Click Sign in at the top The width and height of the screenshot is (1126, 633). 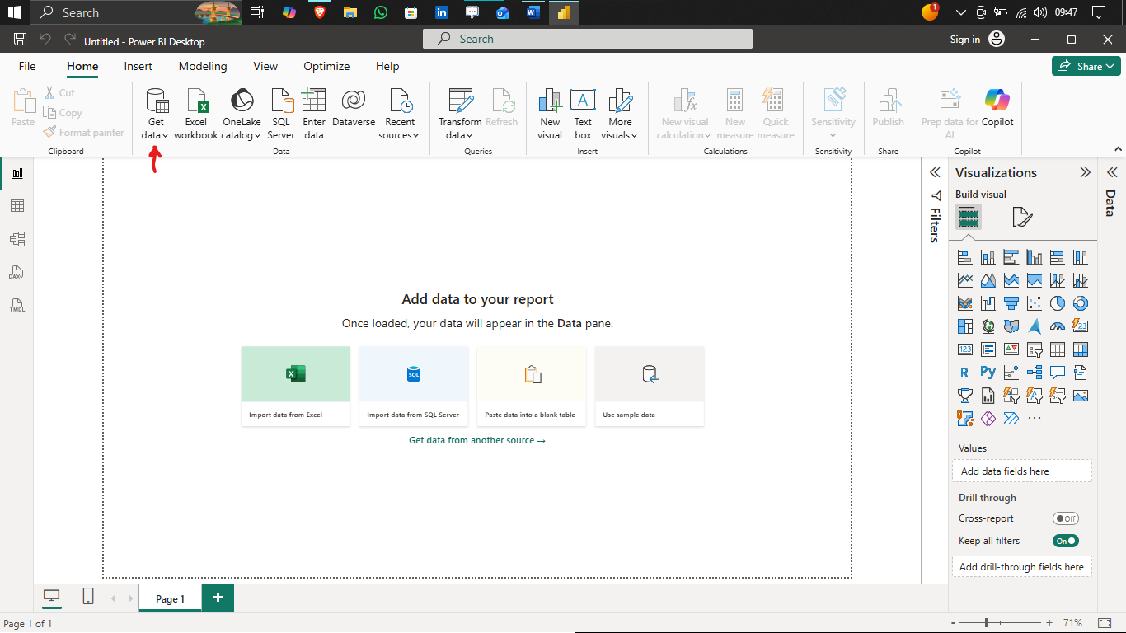[x=965, y=40]
